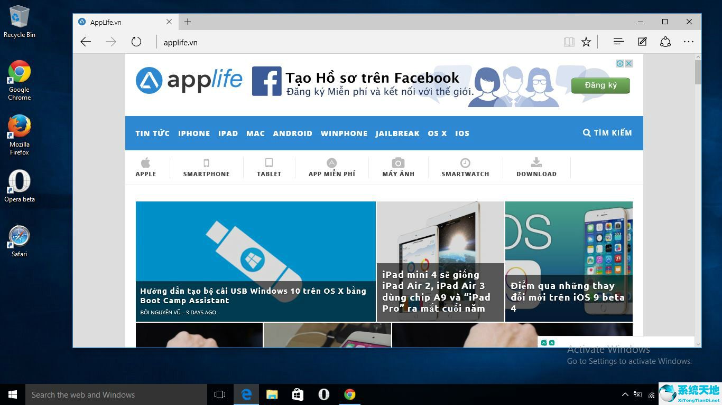722x405 pixels.
Task: Toggle Task View on the taskbar
Action: click(219, 394)
